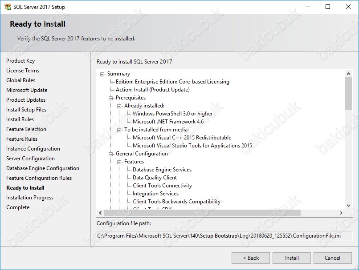Collapse the General Configuration node
Image resolution: width=359 pixels, height=270 pixels.
[110, 154]
